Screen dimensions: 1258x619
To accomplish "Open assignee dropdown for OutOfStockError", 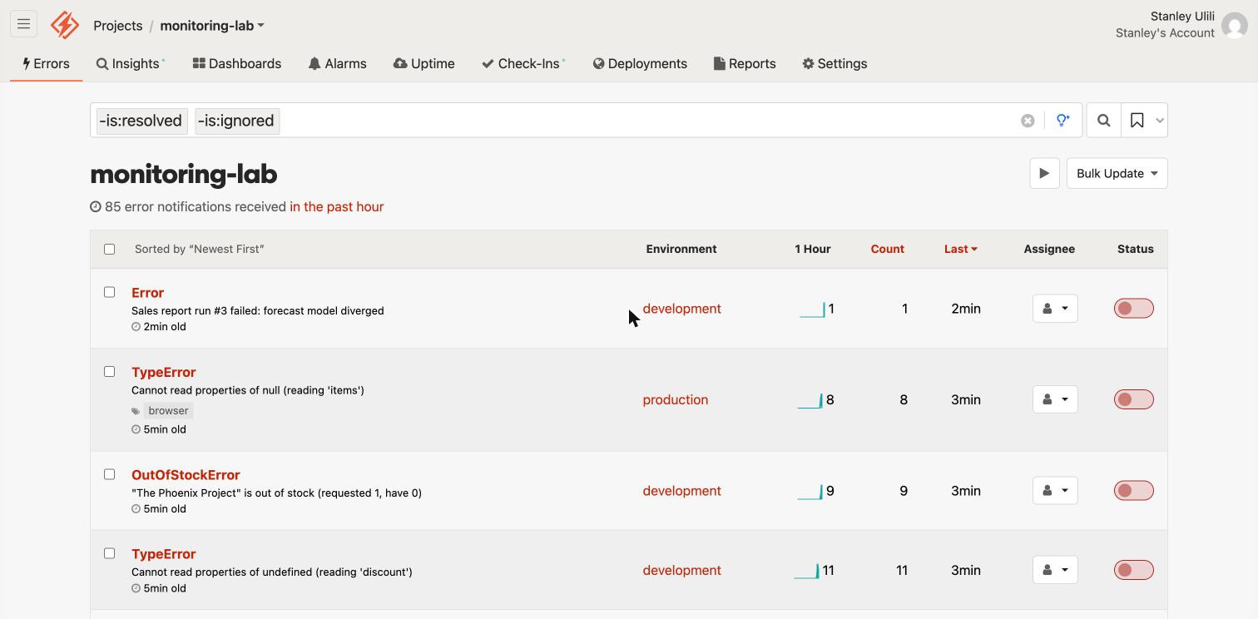I will 1055,491.
